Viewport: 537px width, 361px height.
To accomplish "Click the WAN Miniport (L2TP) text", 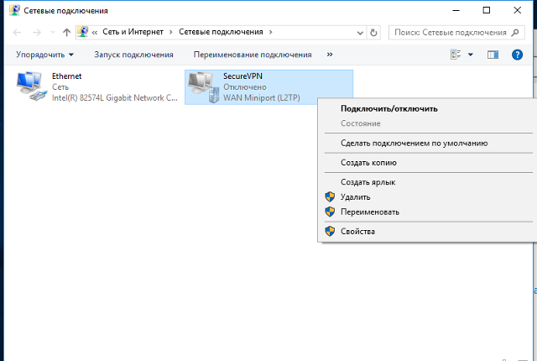I will click(x=262, y=98).
